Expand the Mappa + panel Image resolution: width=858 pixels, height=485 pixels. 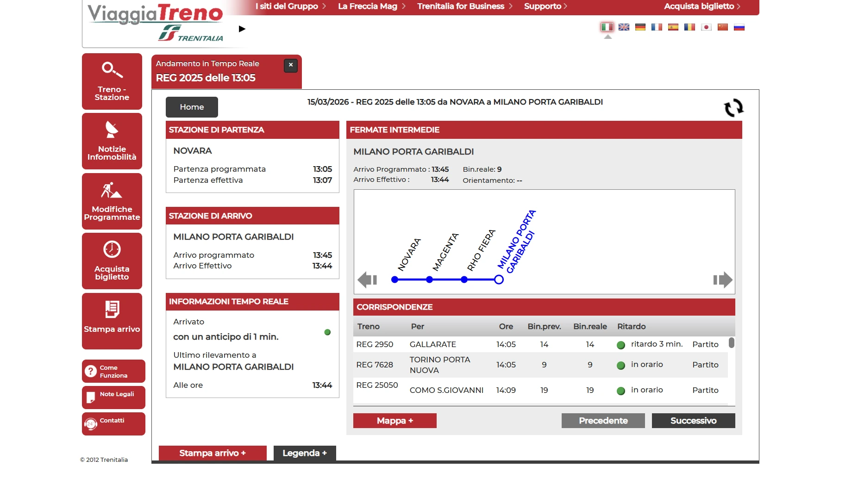[x=395, y=421]
